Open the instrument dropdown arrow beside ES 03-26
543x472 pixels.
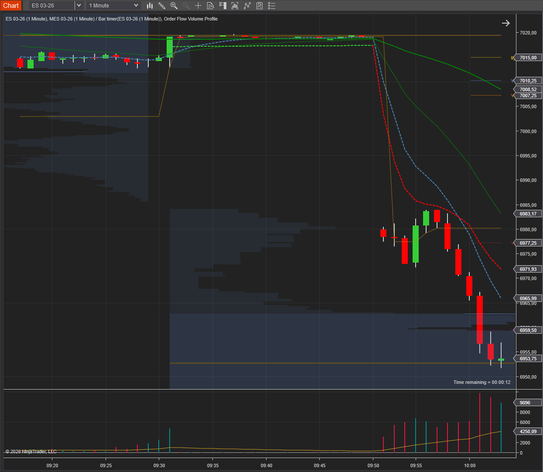click(x=79, y=6)
